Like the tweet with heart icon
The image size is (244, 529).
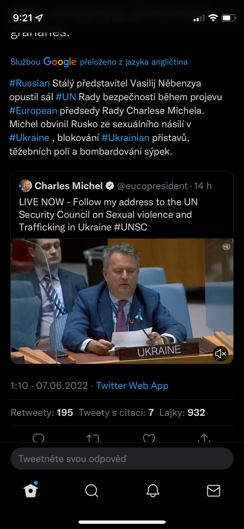(149, 438)
